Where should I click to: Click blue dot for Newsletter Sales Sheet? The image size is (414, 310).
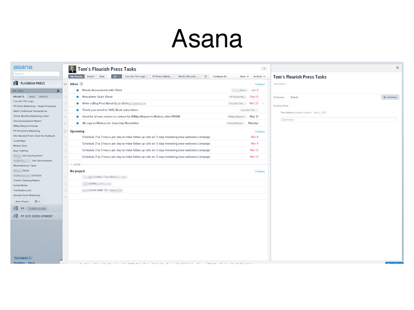click(x=78, y=97)
